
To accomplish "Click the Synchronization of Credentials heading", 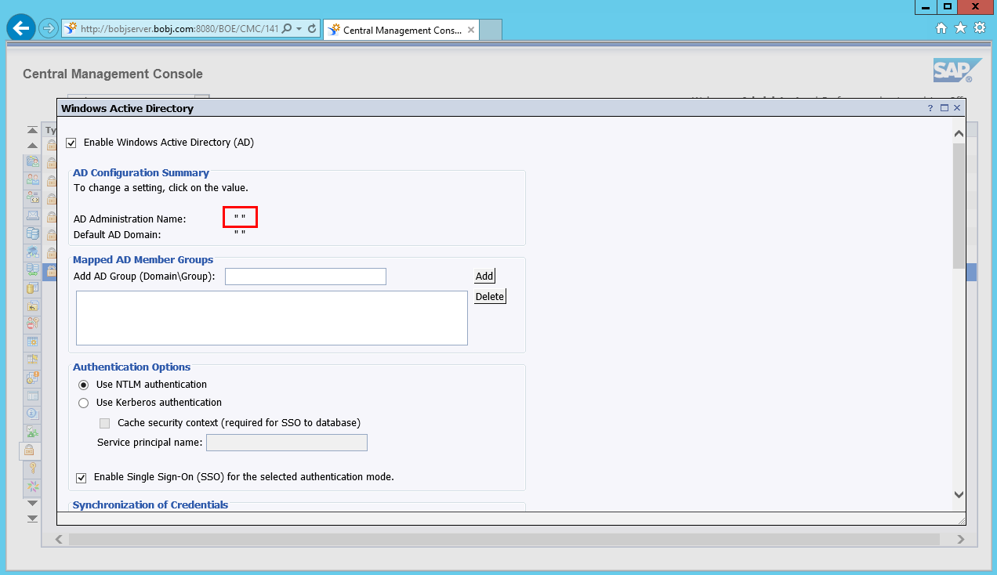I will tap(150, 504).
